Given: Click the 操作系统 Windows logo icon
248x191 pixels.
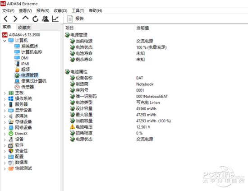Looking at the screenshot, I should click(11, 99).
